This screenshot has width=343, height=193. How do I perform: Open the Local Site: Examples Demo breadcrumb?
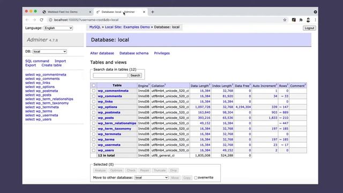pos(128,27)
